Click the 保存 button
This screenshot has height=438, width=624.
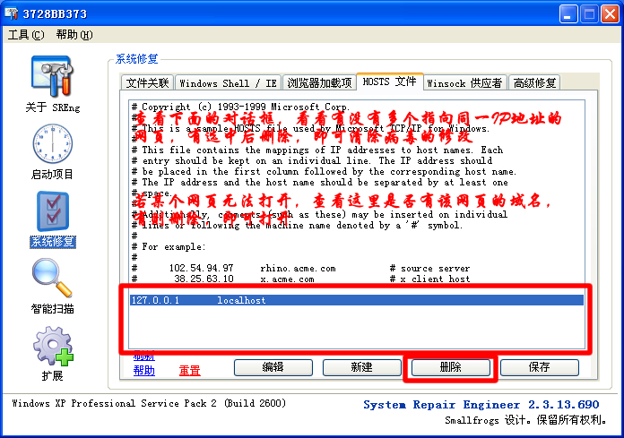click(539, 367)
